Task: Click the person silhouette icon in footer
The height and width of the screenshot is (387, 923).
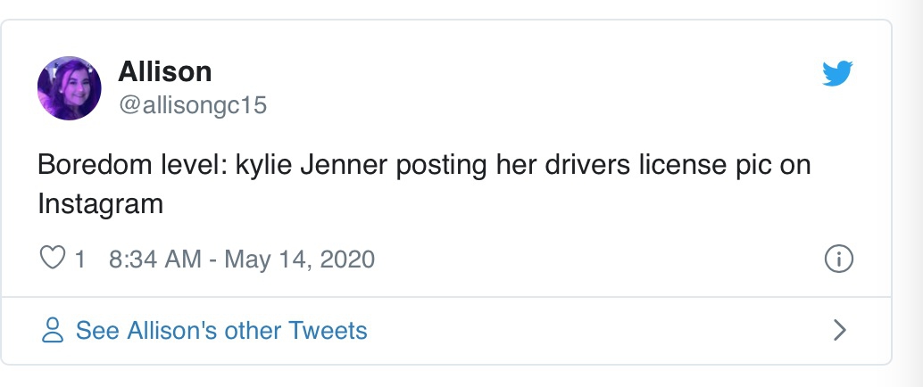Action: (54, 331)
